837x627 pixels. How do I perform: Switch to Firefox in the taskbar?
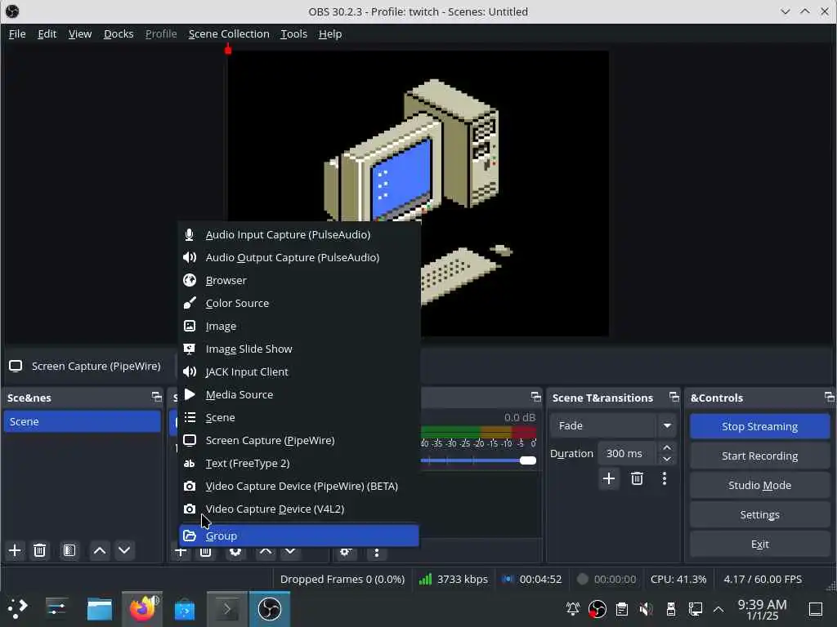point(142,608)
